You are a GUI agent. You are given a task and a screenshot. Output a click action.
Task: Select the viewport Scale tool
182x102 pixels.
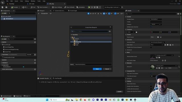tap(95, 14)
